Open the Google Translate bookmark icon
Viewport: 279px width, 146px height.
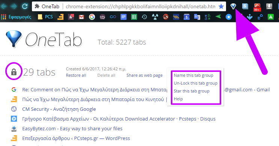click(x=197, y=17)
